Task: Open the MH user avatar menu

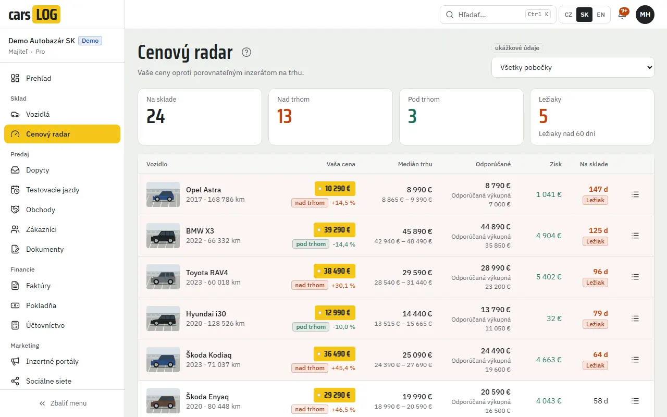Action: click(x=645, y=15)
